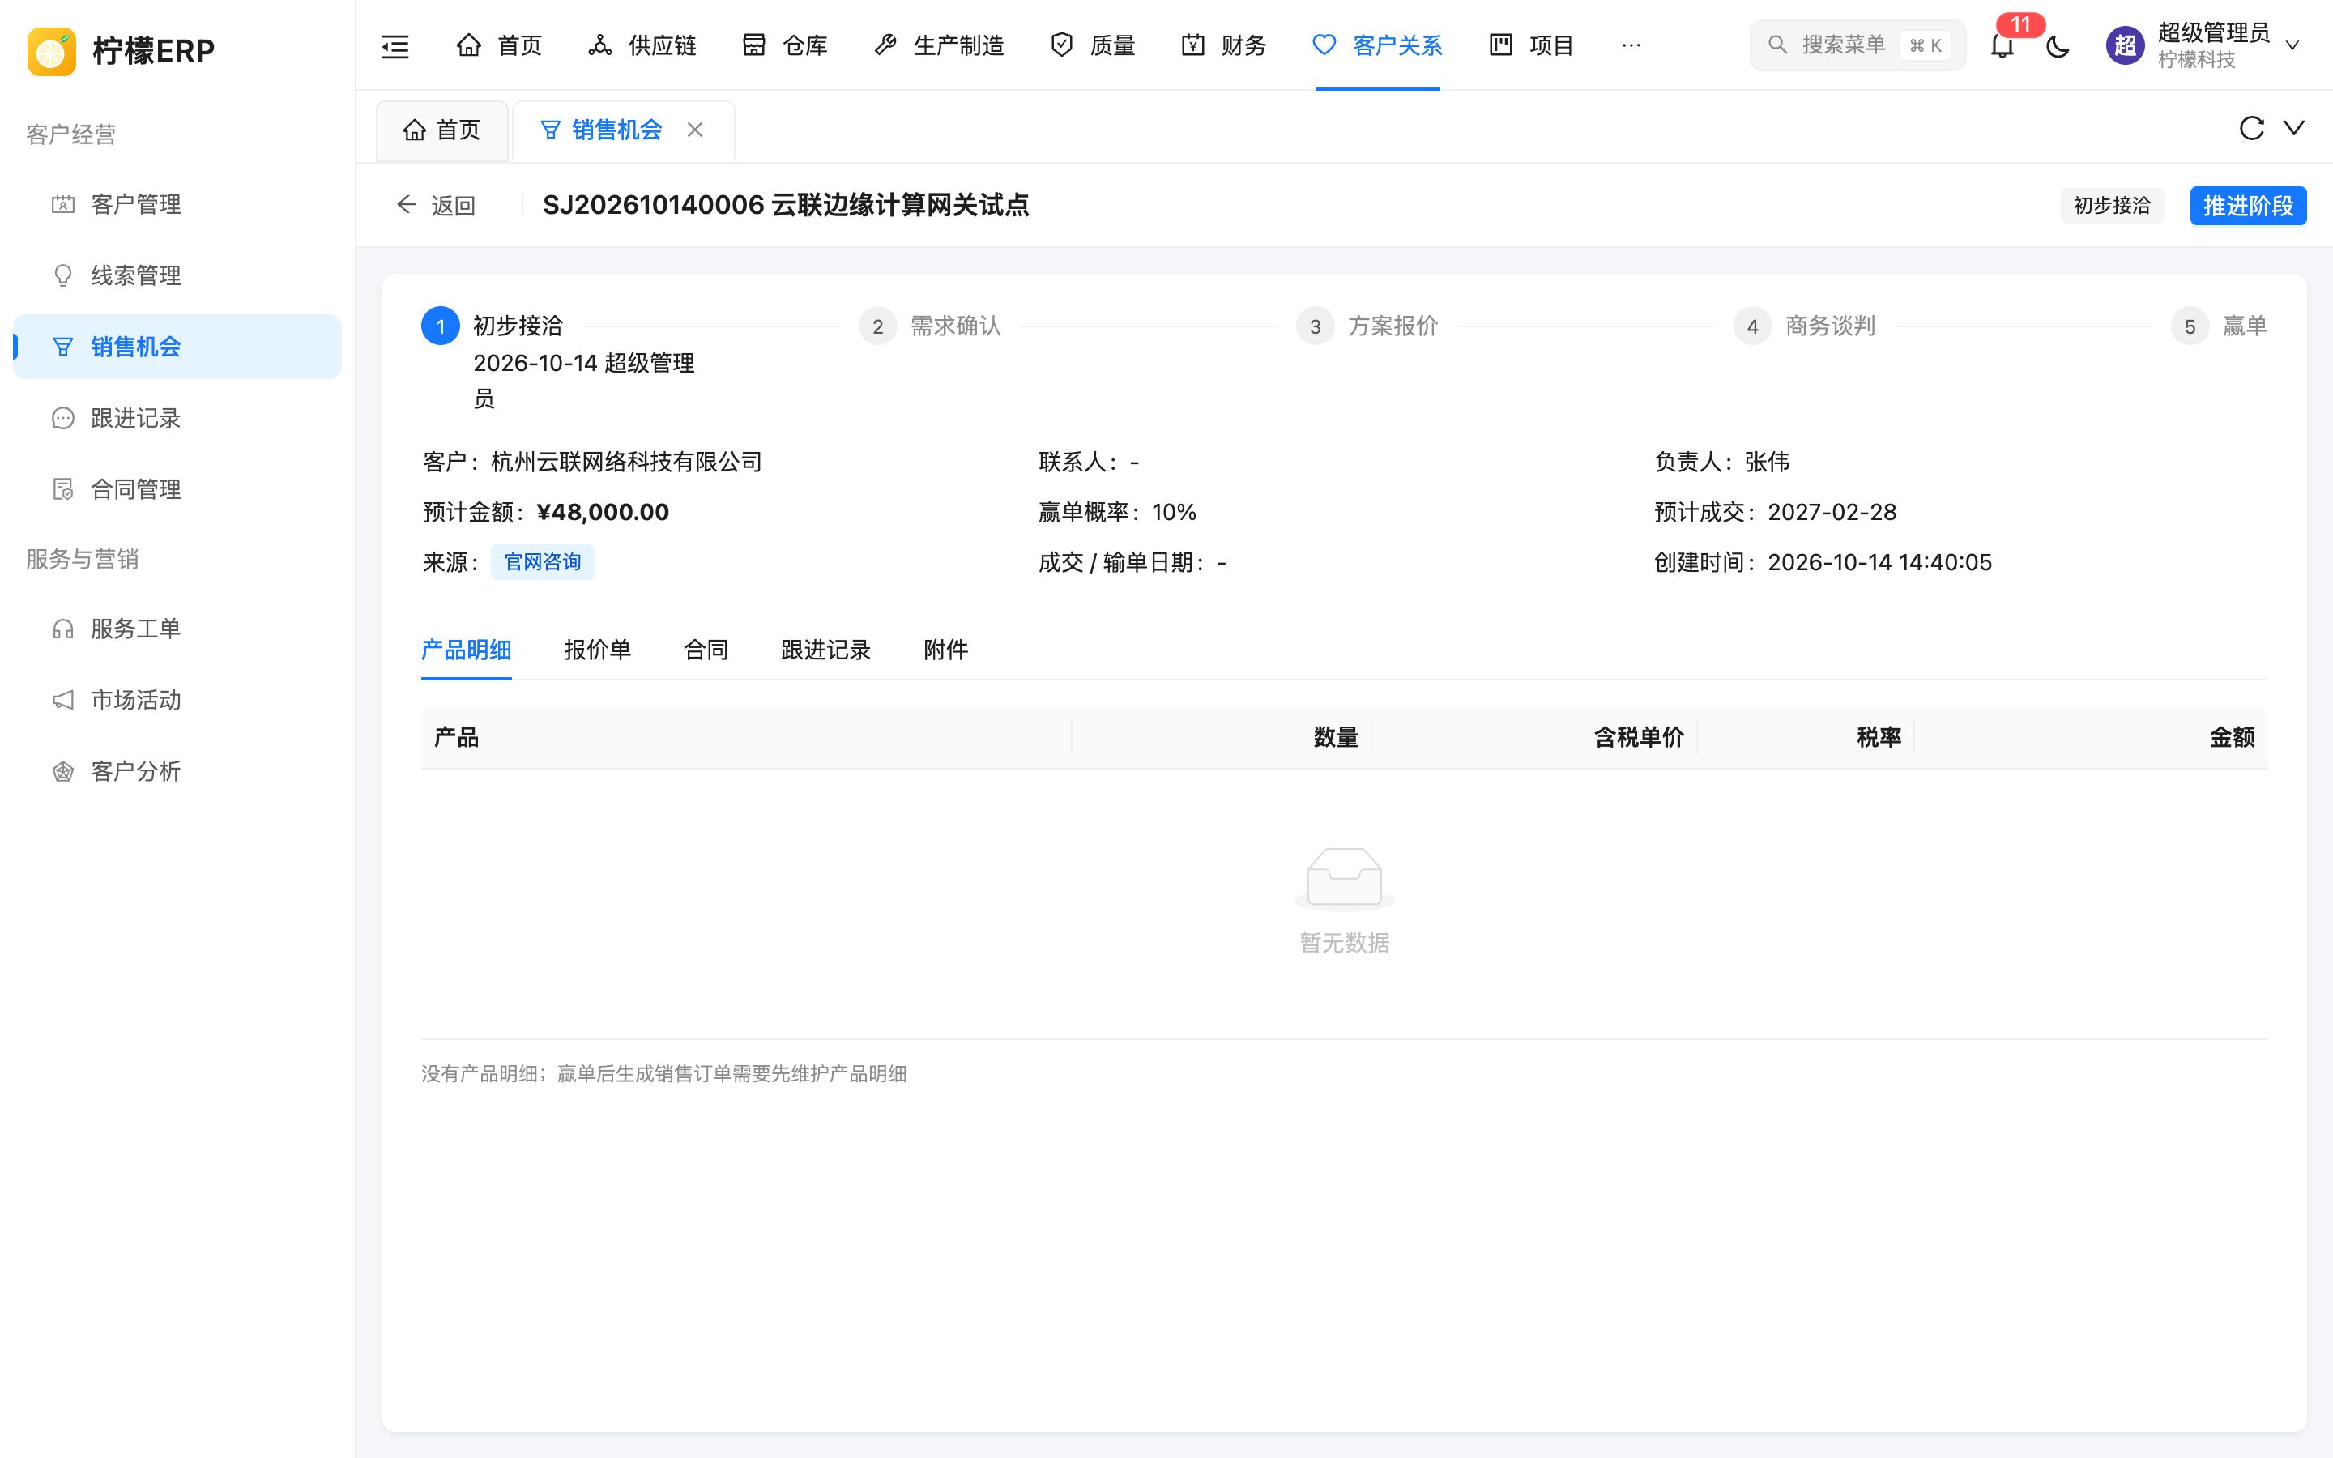Open the notifications bell
The image size is (2333, 1458).
pyautogui.click(x=2002, y=45)
